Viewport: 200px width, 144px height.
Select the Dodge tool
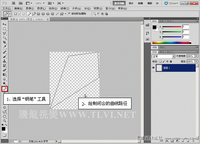coord(4,84)
